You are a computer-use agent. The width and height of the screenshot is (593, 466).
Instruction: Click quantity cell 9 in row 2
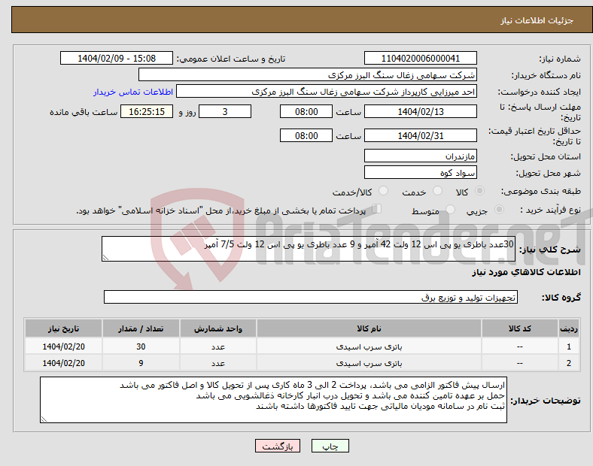[x=141, y=363]
